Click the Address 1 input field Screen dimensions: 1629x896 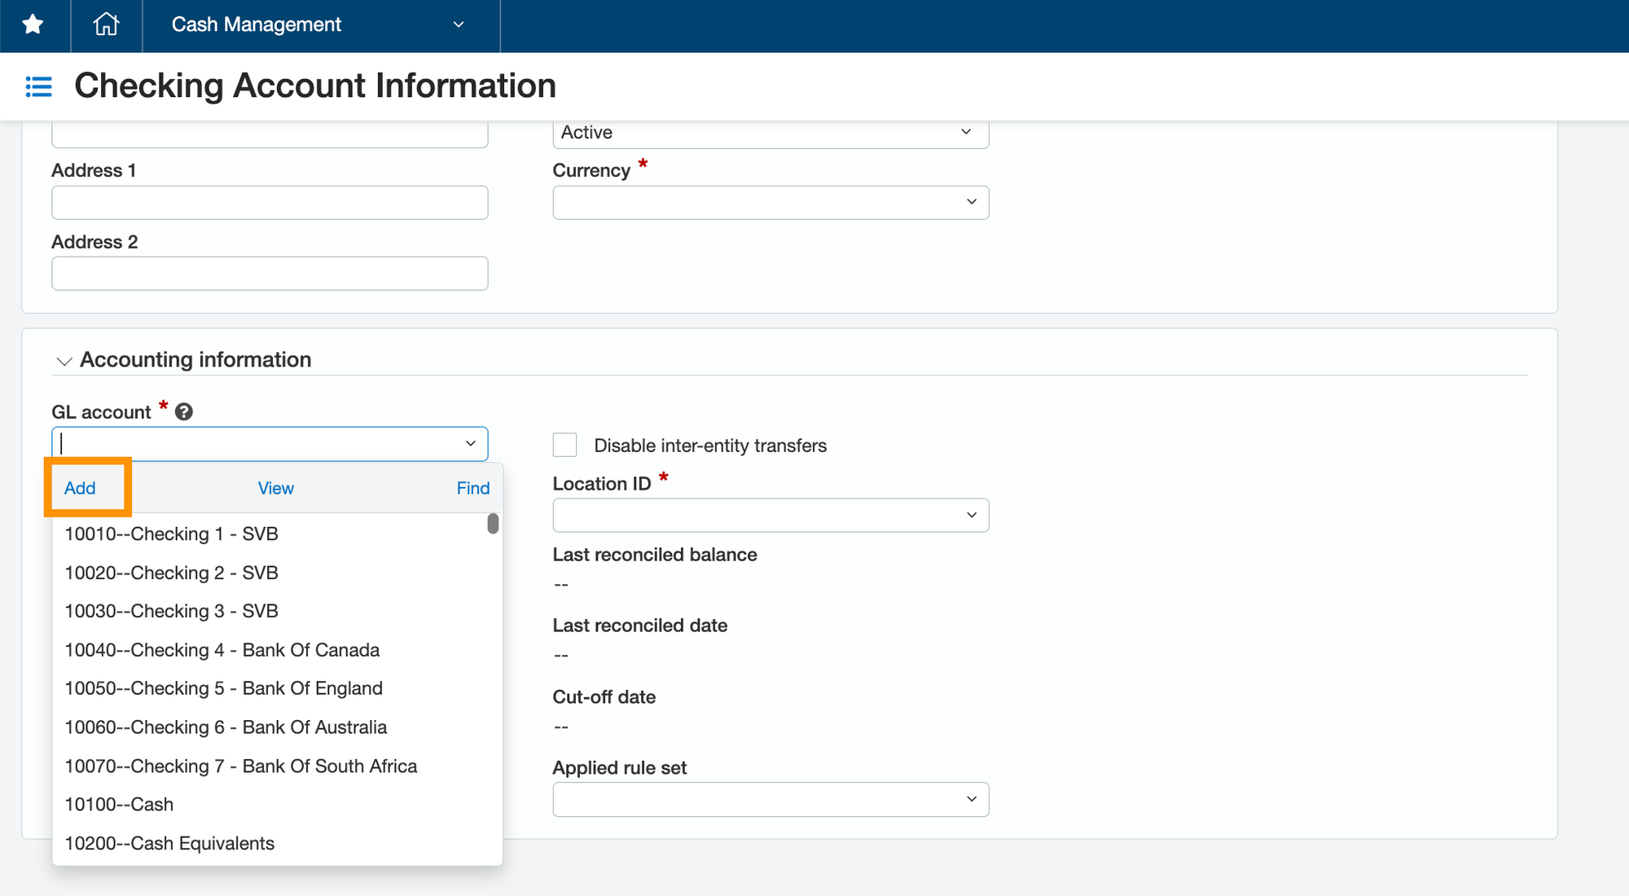[x=270, y=202]
